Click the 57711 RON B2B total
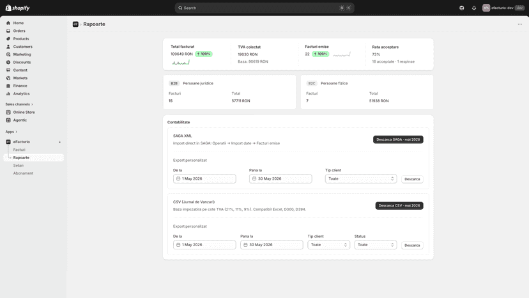 point(241,101)
